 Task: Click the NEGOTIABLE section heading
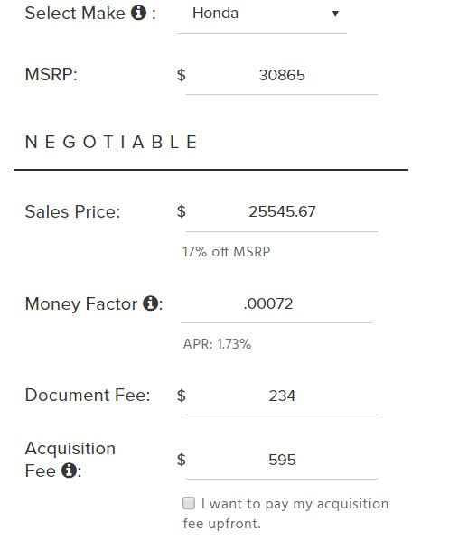point(111,142)
